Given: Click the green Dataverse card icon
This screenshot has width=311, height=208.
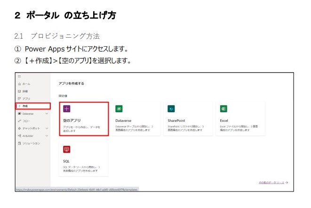Looking at the screenshot, I should (119, 109).
